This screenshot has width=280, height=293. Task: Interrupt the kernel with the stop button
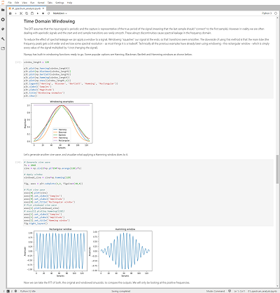tap(43, 13)
